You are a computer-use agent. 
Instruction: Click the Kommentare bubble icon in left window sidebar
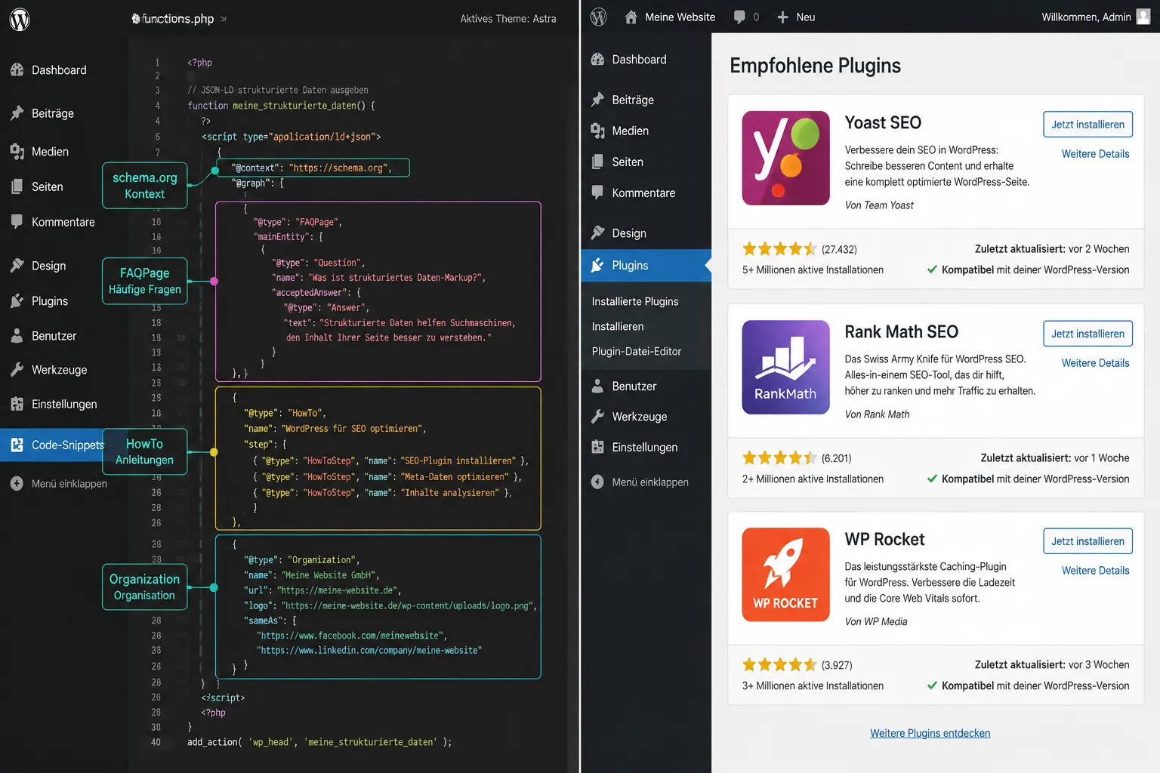17,221
